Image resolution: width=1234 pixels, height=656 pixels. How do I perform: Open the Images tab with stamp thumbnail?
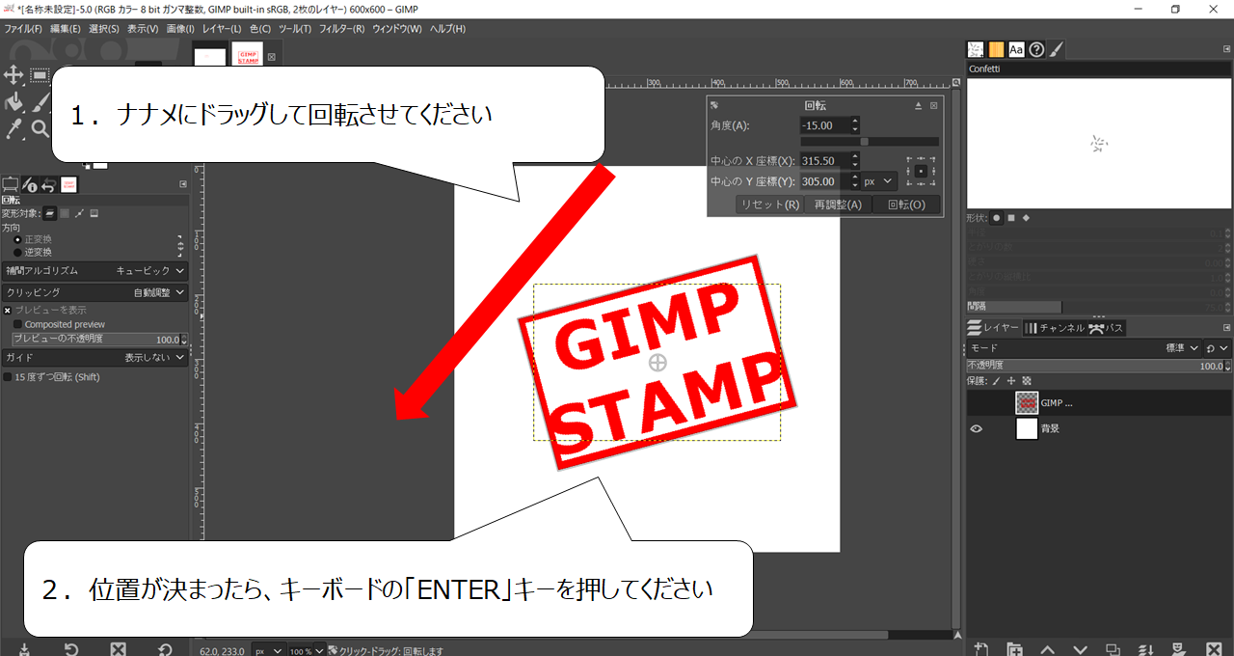[x=68, y=184]
